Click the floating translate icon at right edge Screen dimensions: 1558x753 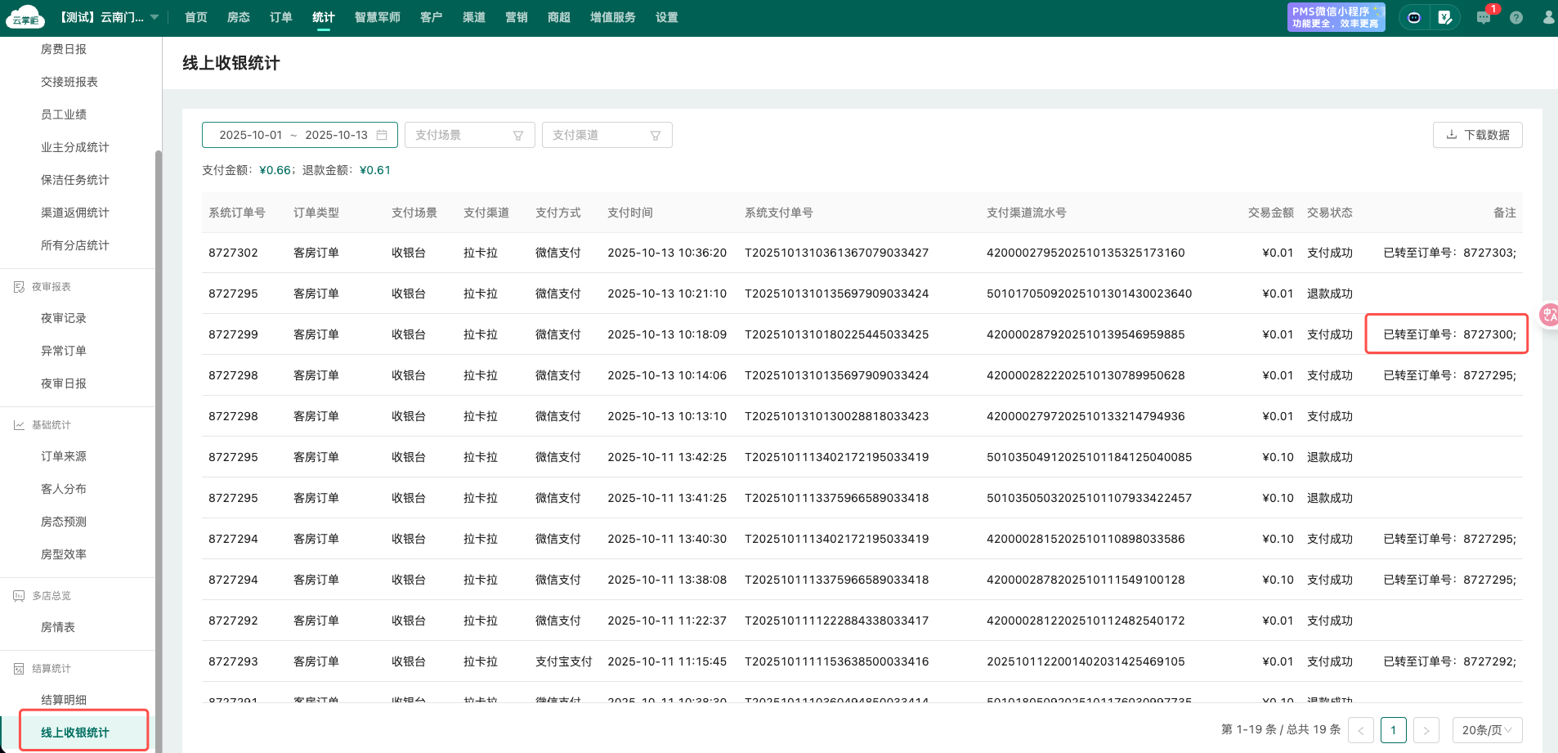1548,315
